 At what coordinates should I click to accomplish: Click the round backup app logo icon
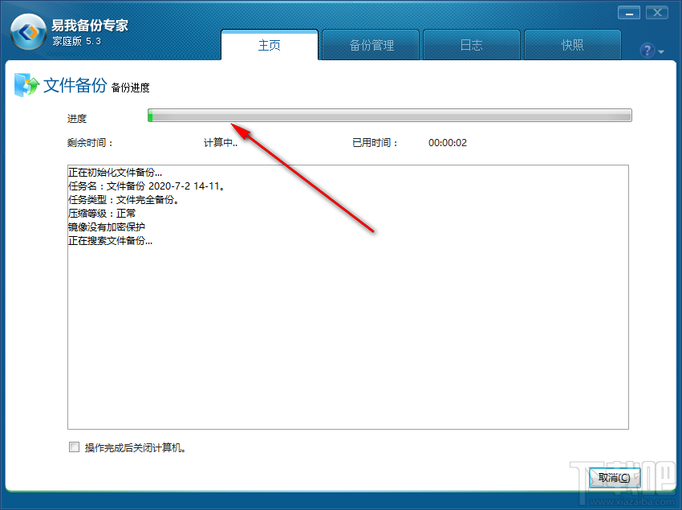coord(28,31)
